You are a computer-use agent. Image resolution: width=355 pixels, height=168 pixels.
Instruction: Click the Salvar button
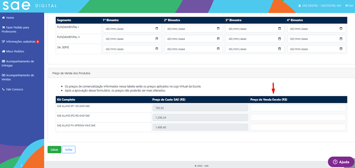[54, 150]
